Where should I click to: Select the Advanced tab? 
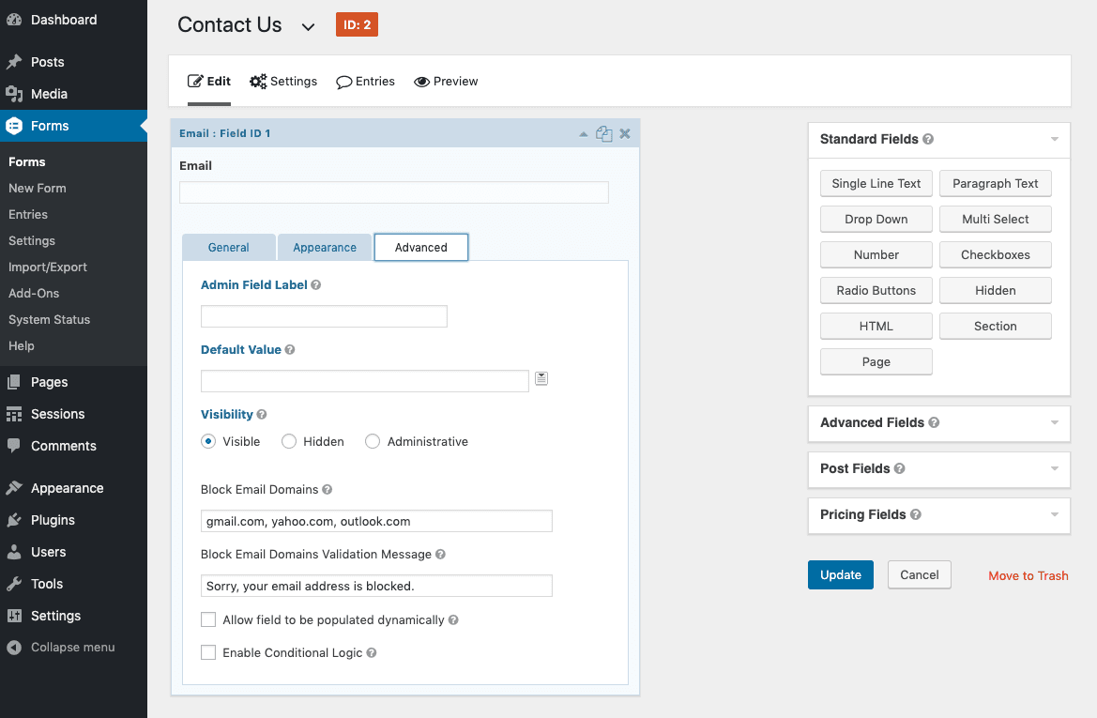click(x=421, y=248)
